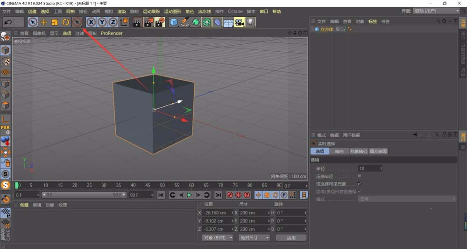Toggle the 仅选择可见元素 checkbox
The image size is (467, 249).
click(359, 184)
